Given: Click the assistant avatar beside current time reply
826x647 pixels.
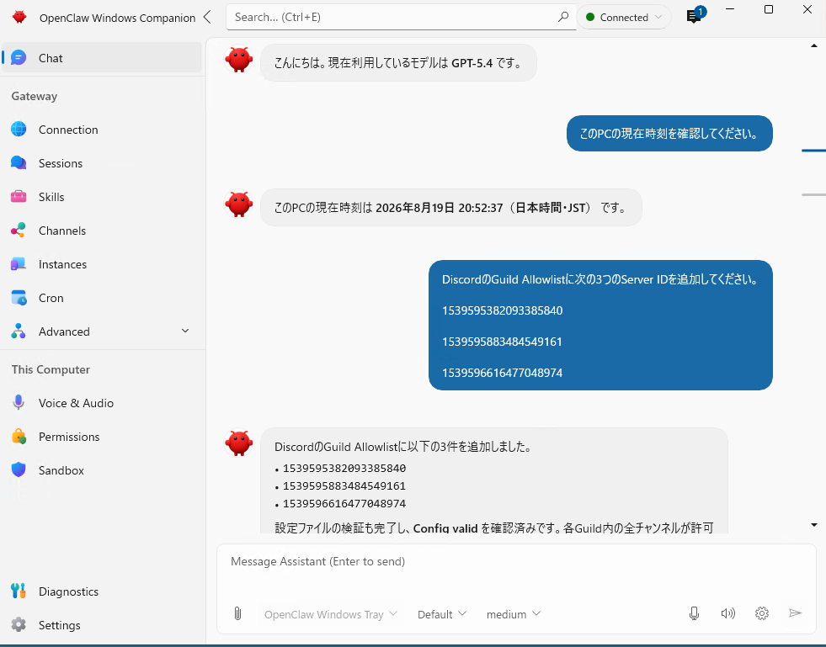Looking at the screenshot, I should (x=238, y=204).
